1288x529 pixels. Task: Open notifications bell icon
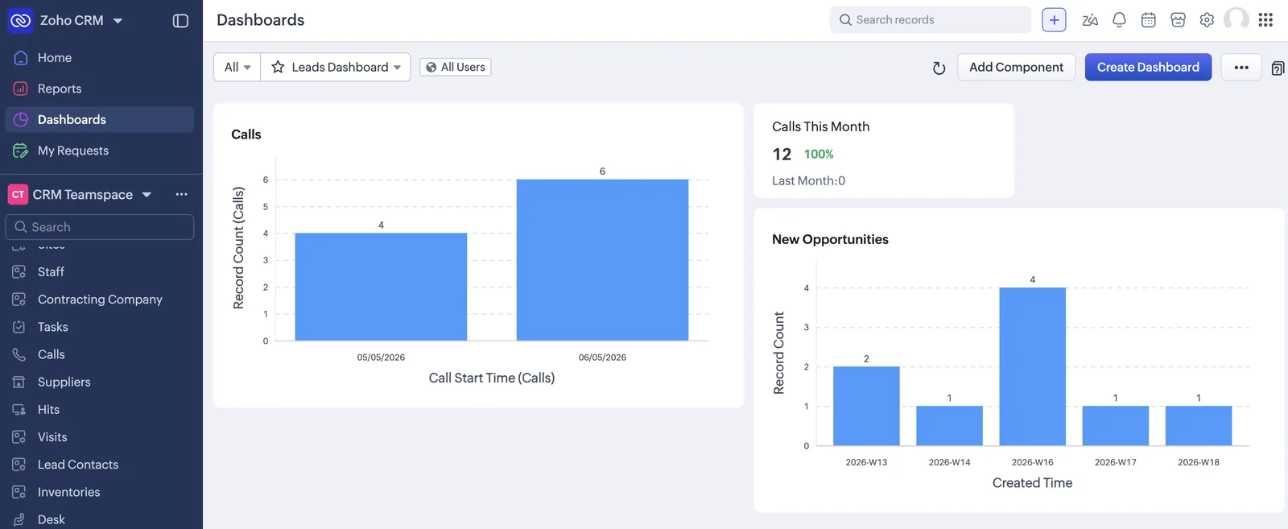click(x=1119, y=20)
